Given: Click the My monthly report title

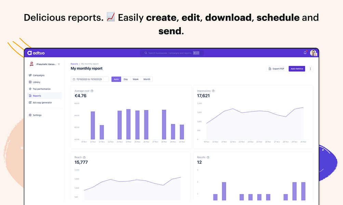Looking at the screenshot, I should [x=87, y=68].
